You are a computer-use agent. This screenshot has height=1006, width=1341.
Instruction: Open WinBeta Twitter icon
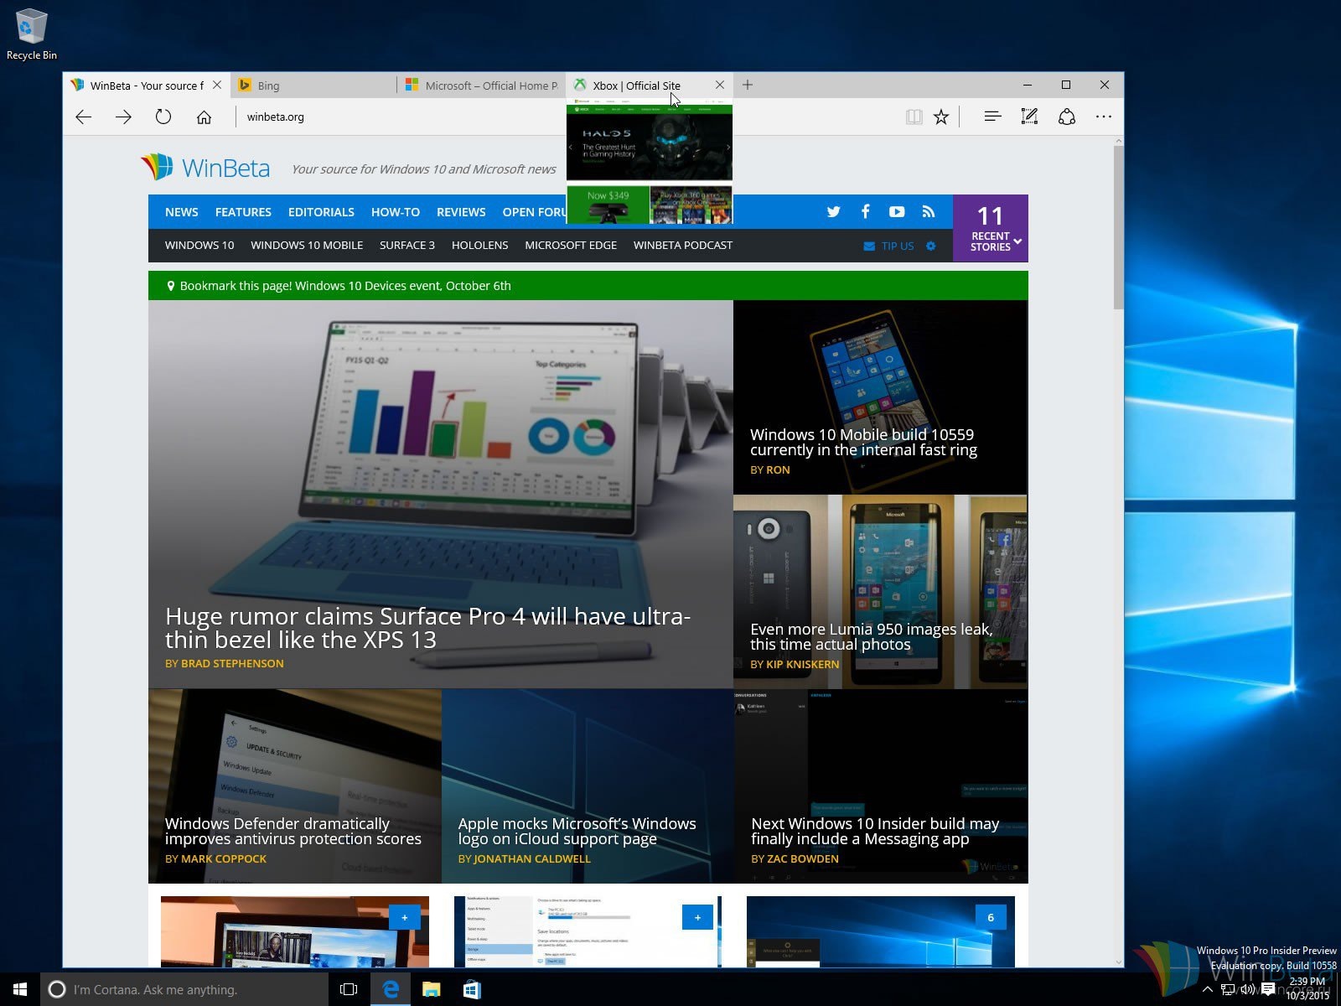pyautogui.click(x=833, y=211)
